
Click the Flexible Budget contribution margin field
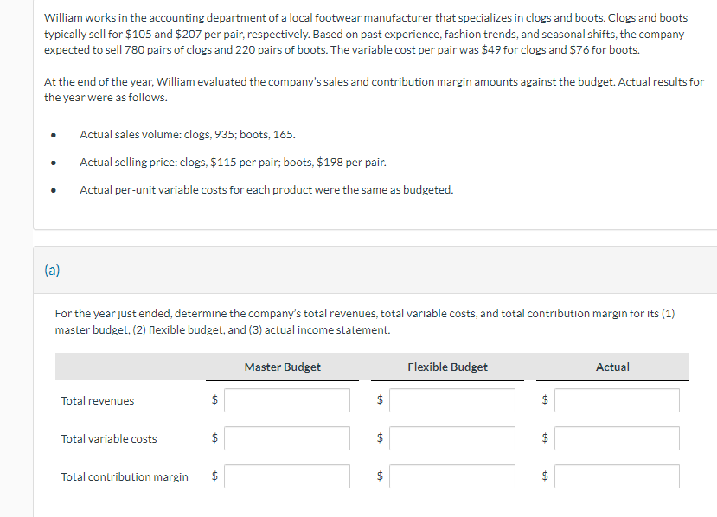(451, 476)
